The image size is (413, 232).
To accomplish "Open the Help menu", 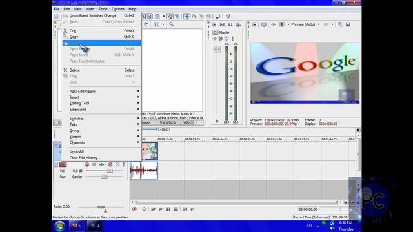I will [132, 9].
